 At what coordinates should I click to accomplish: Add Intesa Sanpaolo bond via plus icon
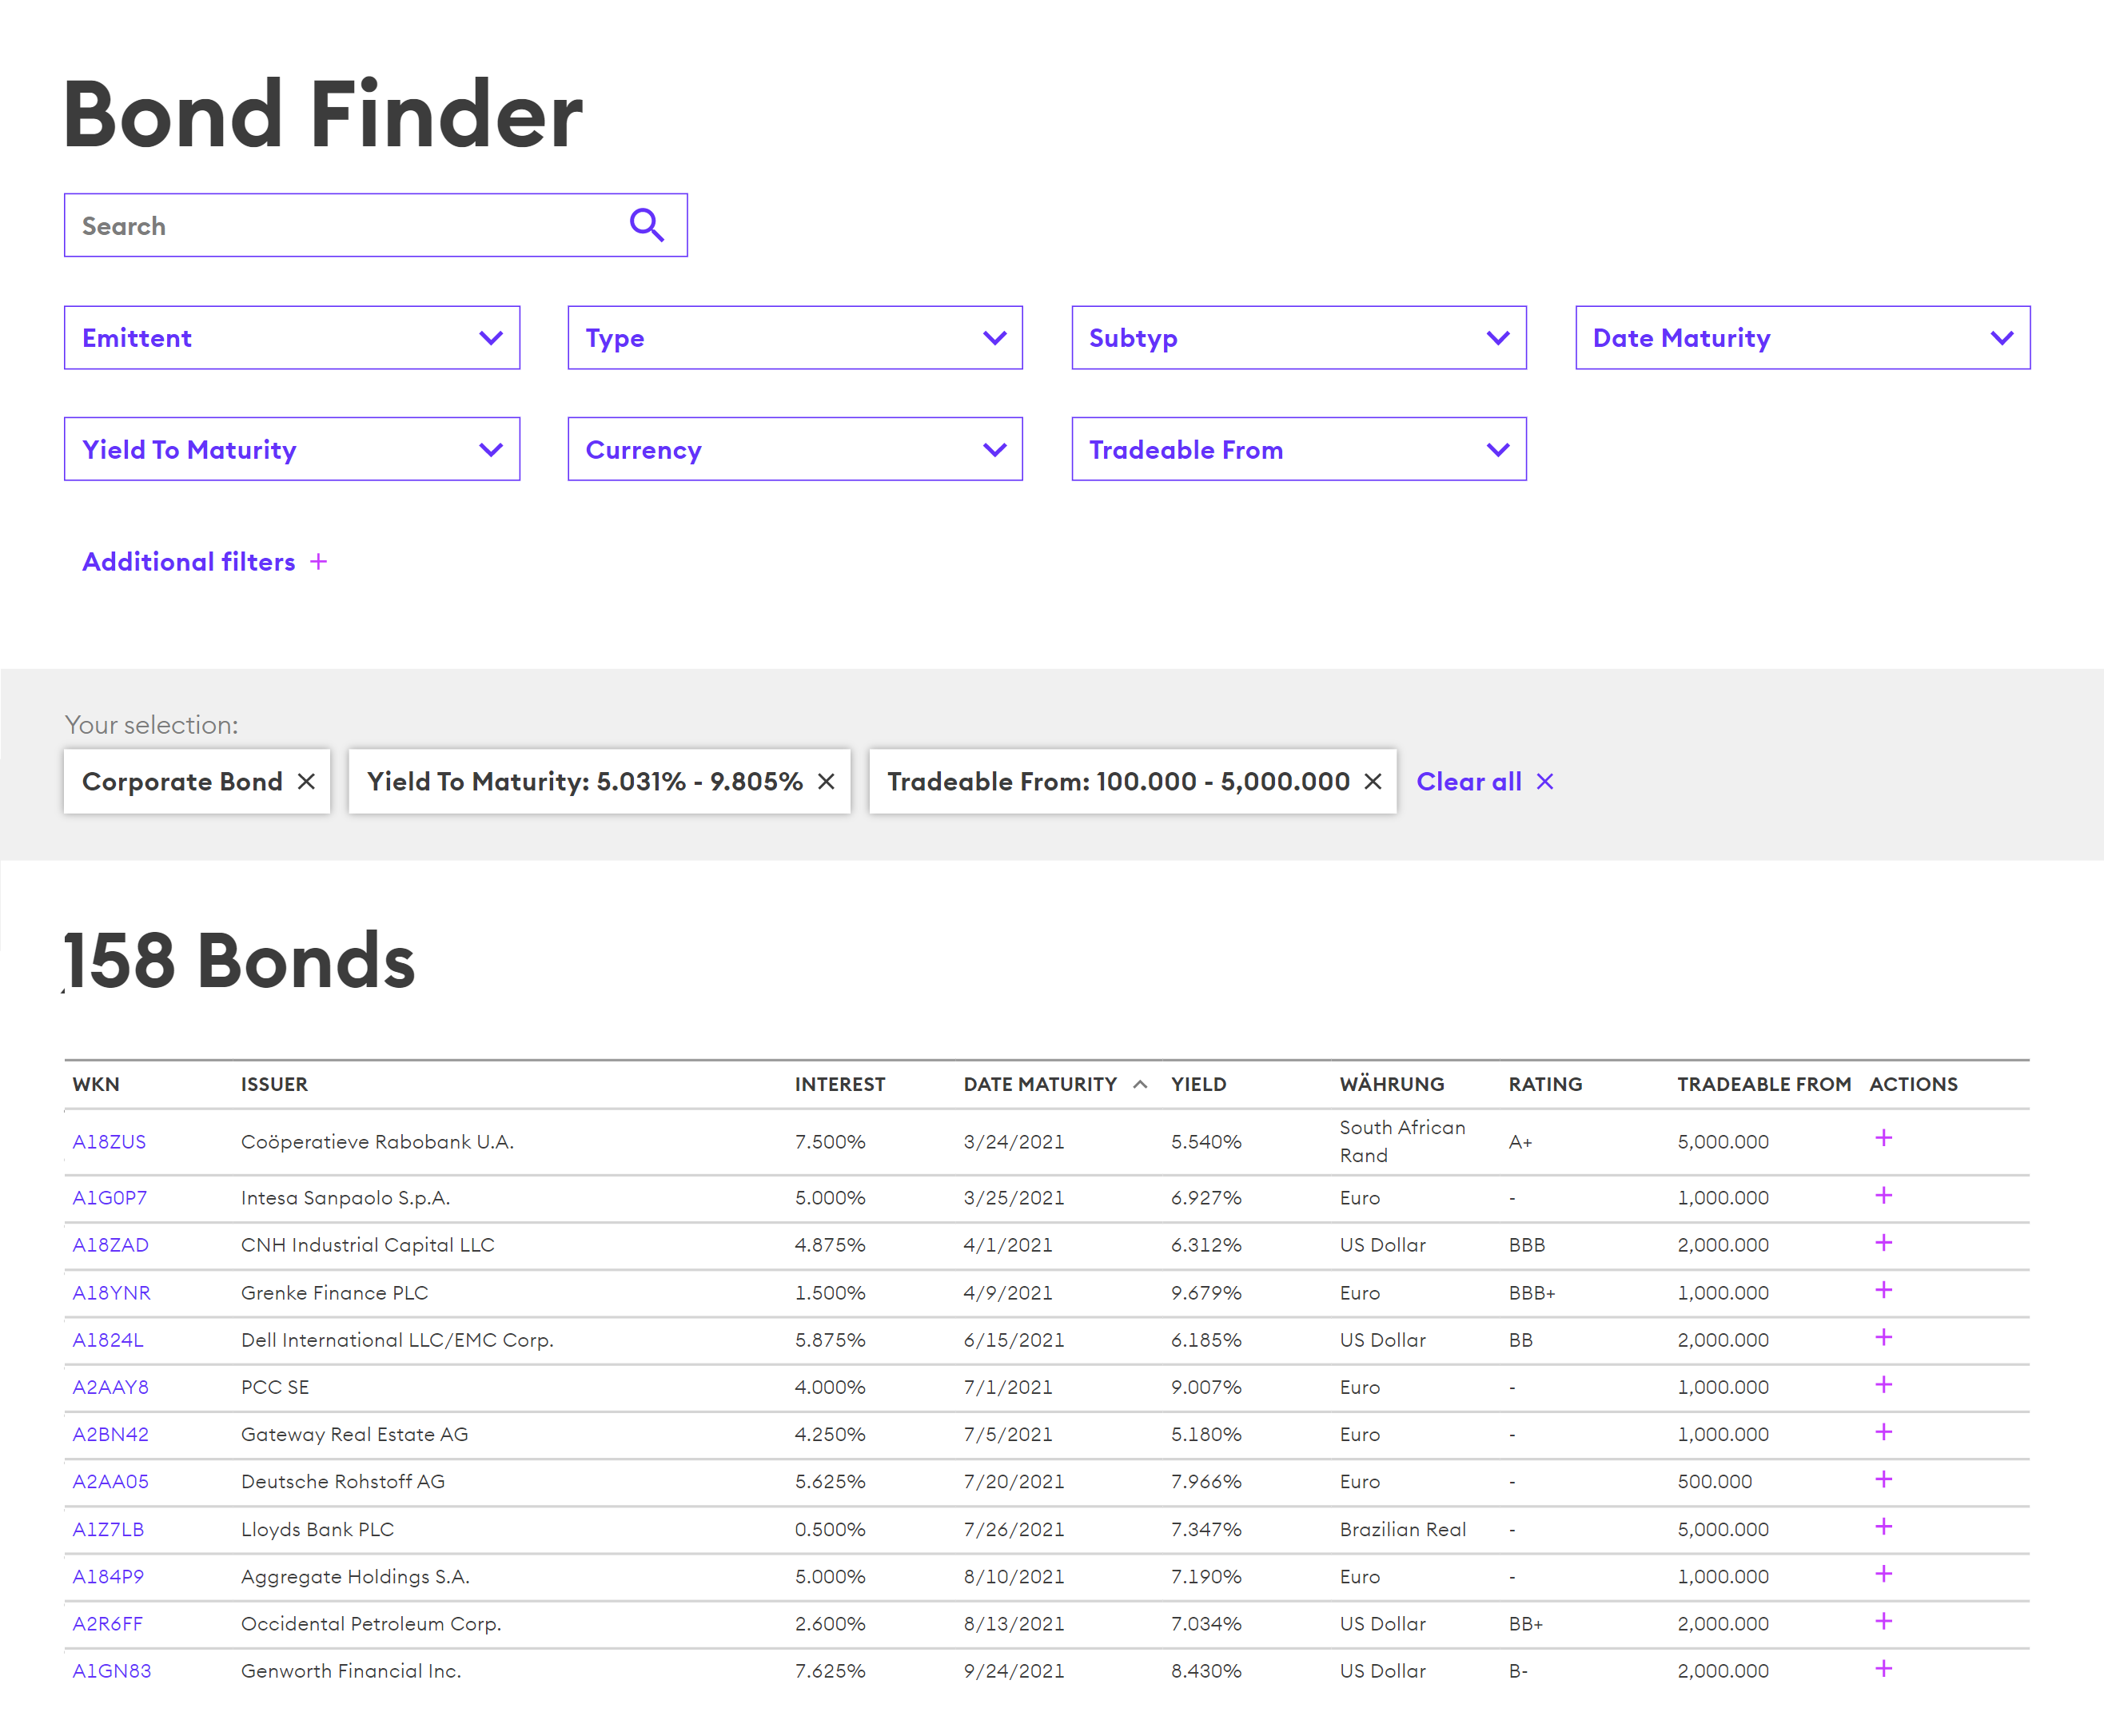point(1883,1196)
